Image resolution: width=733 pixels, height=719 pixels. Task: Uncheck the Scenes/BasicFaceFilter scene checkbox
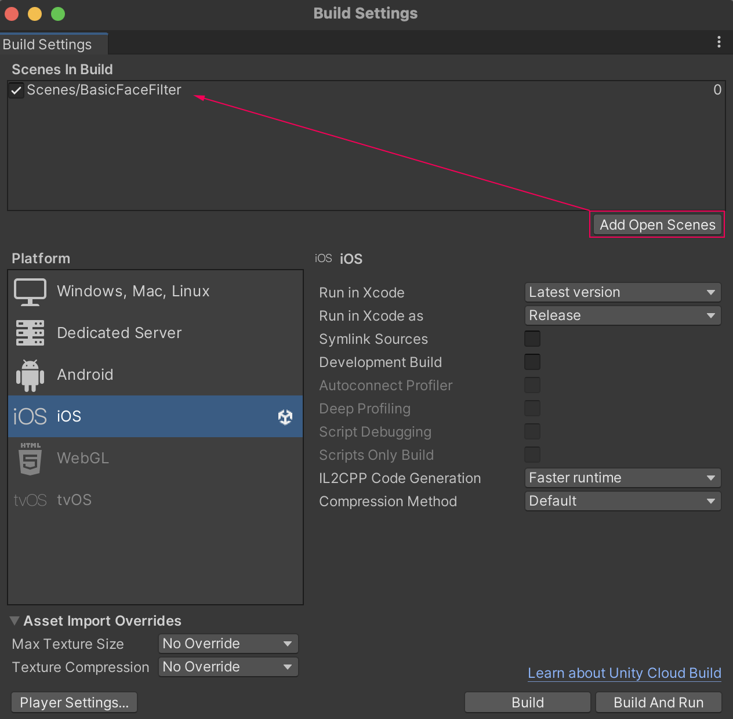pyautogui.click(x=16, y=90)
